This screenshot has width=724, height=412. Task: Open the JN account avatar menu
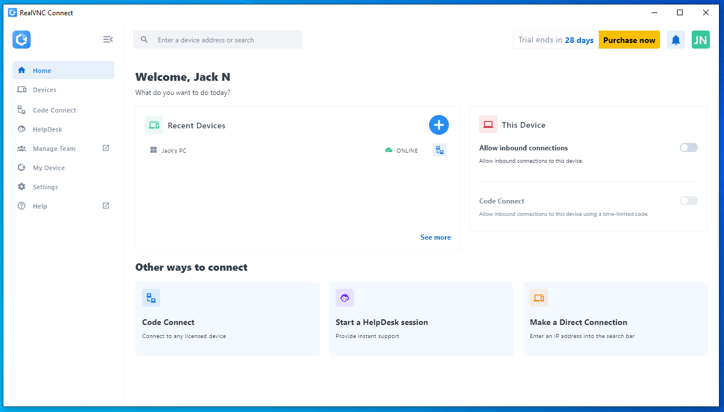701,40
